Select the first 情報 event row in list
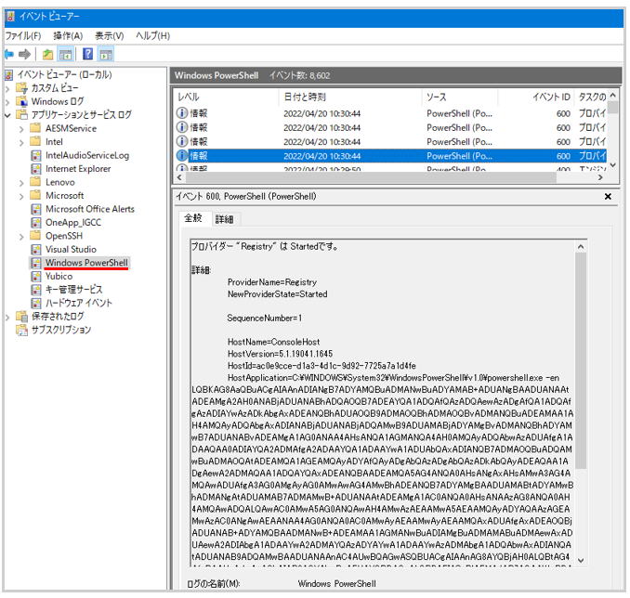 coord(391,113)
